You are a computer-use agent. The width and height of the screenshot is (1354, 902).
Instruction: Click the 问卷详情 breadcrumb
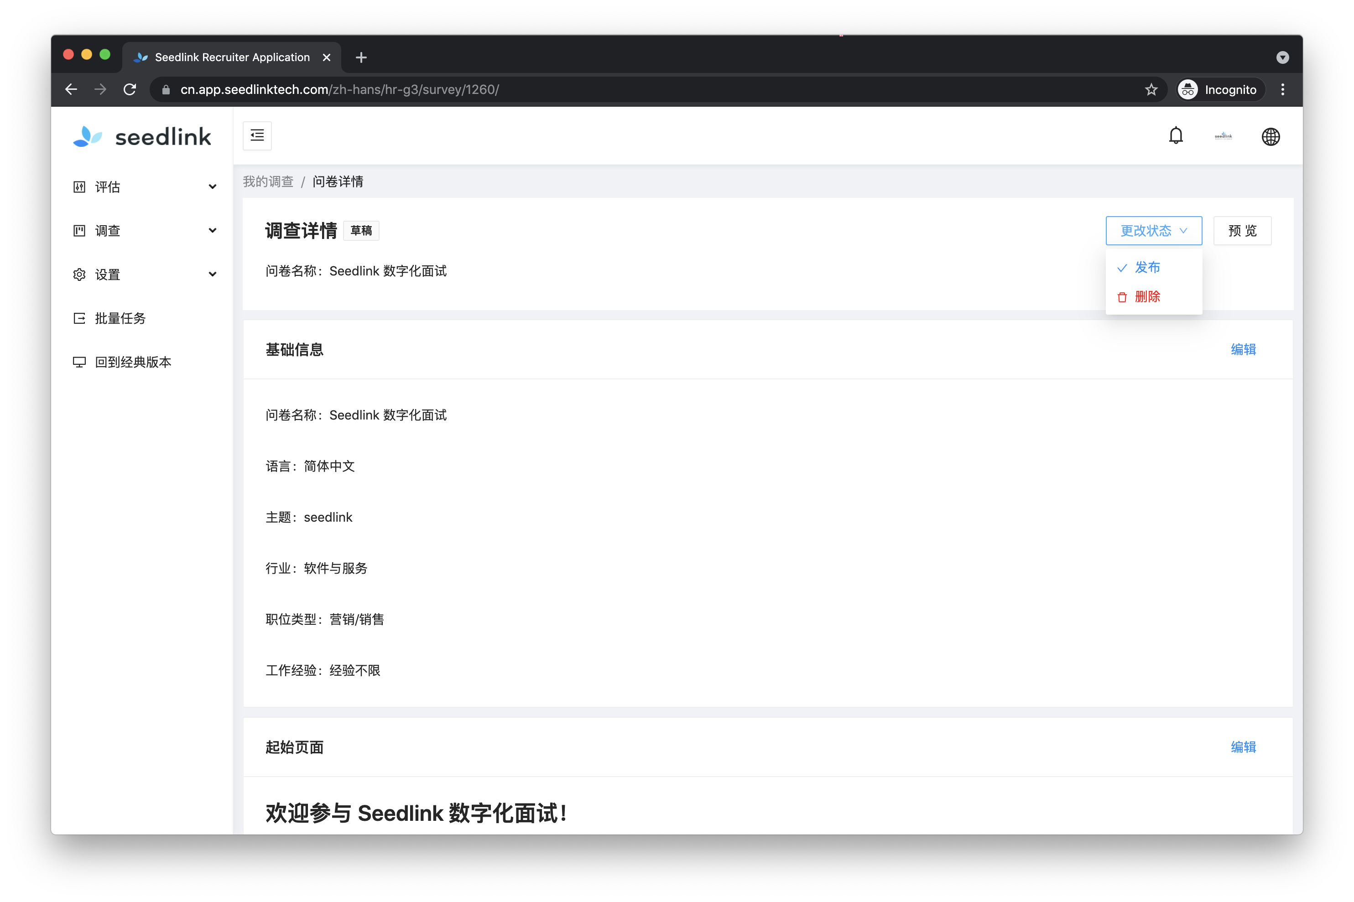[x=338, y=182]
